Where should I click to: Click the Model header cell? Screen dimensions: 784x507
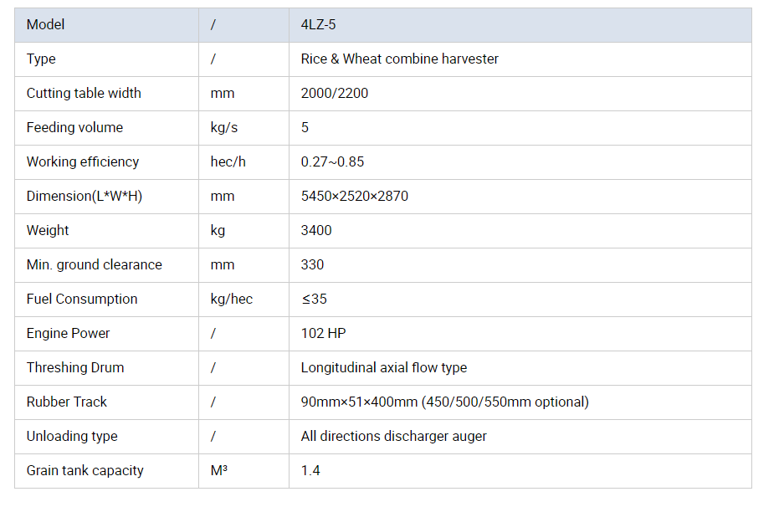pyautogui.click(x=106, y=25)
